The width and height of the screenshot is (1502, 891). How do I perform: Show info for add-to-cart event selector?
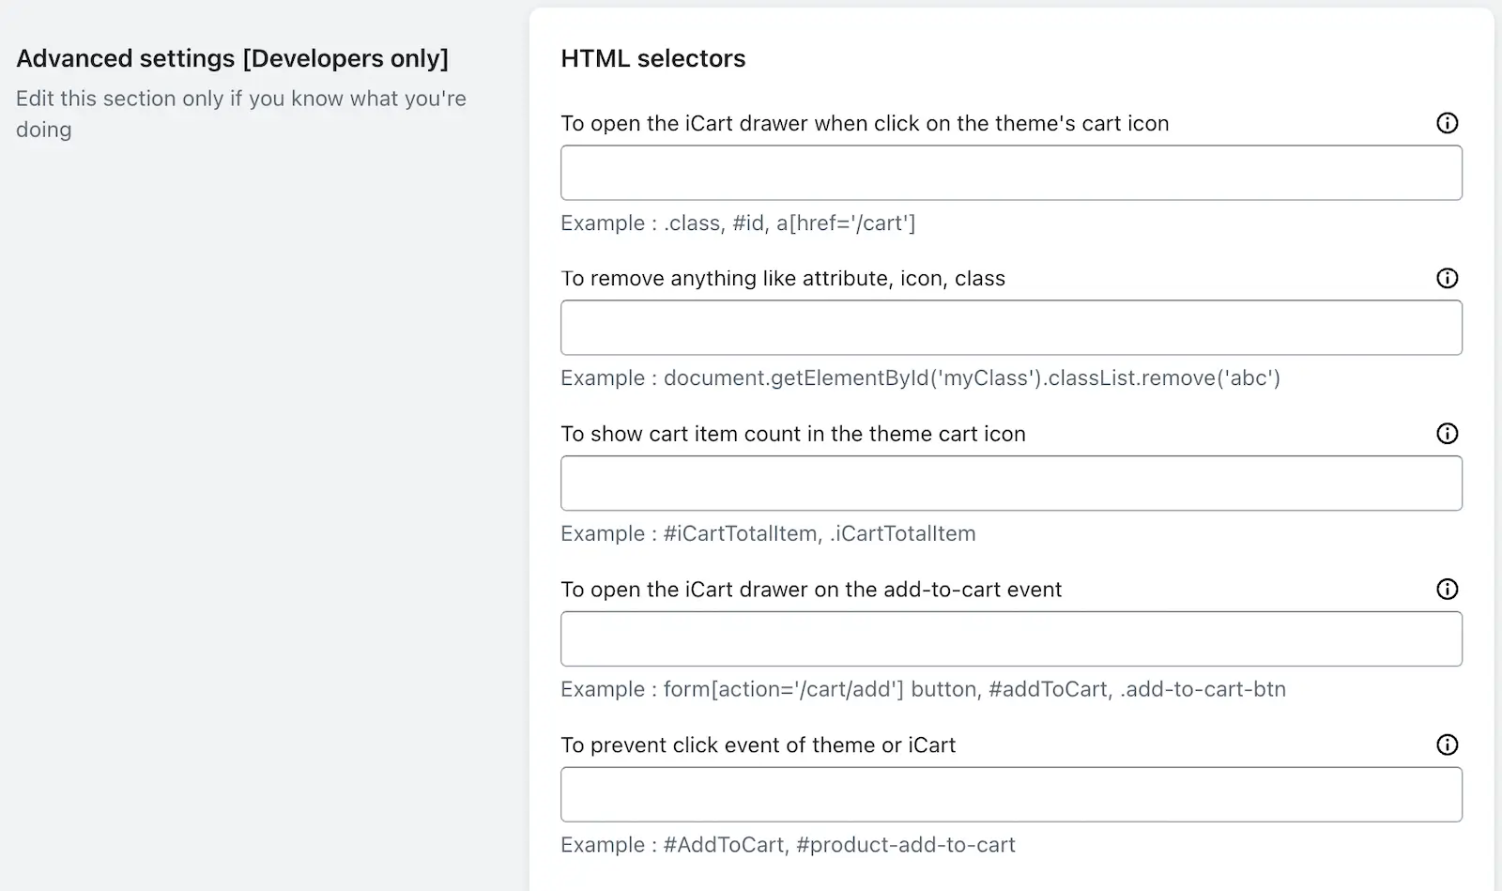click(1447, 590)
